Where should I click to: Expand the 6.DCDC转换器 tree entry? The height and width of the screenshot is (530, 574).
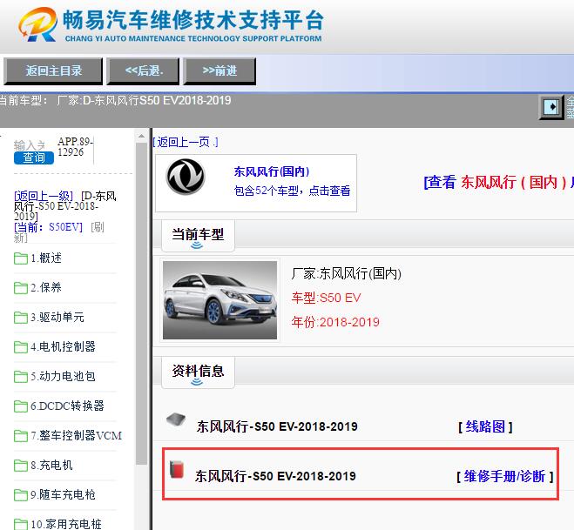(67, 406)
